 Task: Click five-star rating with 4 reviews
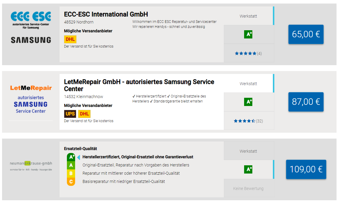pyautogui.click(x=248, y=53)
